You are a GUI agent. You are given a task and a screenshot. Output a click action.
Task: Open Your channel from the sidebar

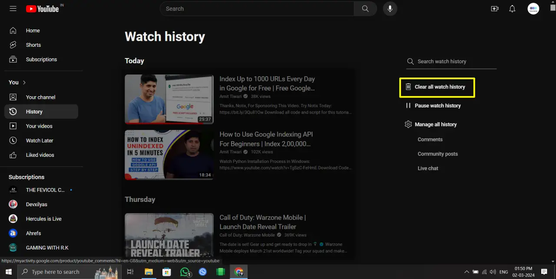tap(40, 97)
